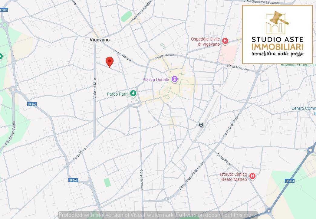Click the Vigevano city label
This screenshot has height=219, width=316.
(x=99, y=40)
